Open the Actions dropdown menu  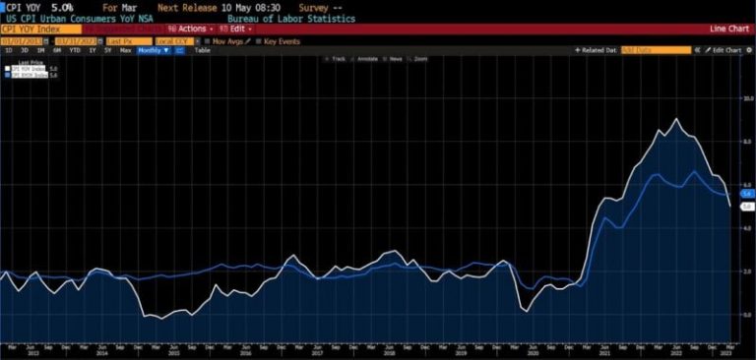pyautogui.click(x=189, y=29)
